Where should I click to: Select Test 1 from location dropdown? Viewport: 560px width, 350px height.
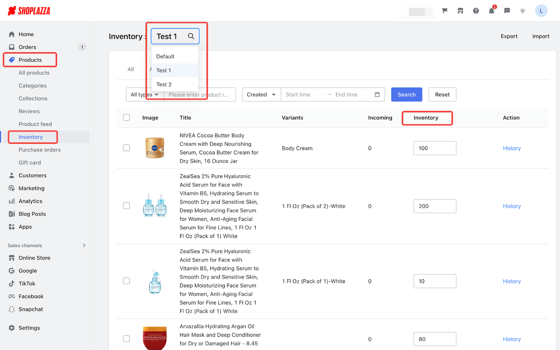tap(175, 70)
